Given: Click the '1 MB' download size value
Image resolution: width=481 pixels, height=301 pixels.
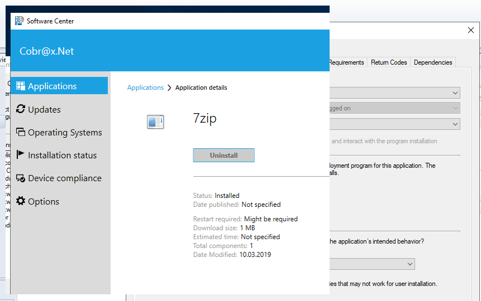Looking at the screenshot, I should coord(247,228).
